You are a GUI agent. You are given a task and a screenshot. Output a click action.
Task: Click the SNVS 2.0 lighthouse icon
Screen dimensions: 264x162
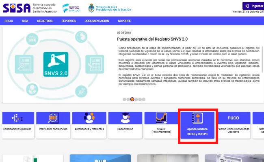pyautogui.click(x=56, y=64)
